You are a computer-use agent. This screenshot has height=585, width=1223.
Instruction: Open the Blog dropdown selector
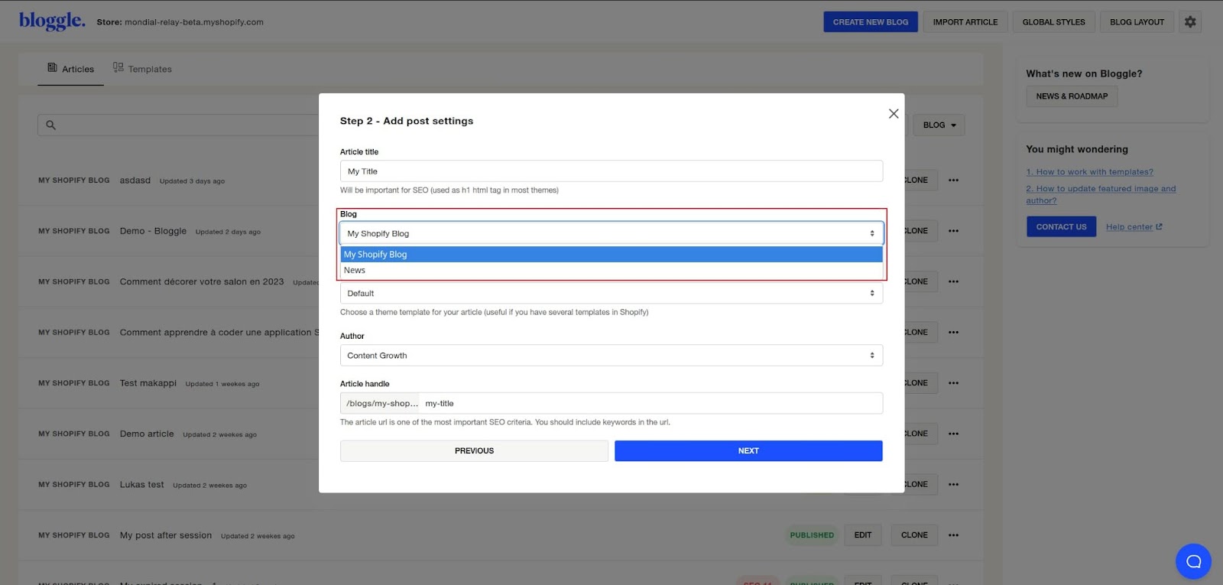[611, 233]
